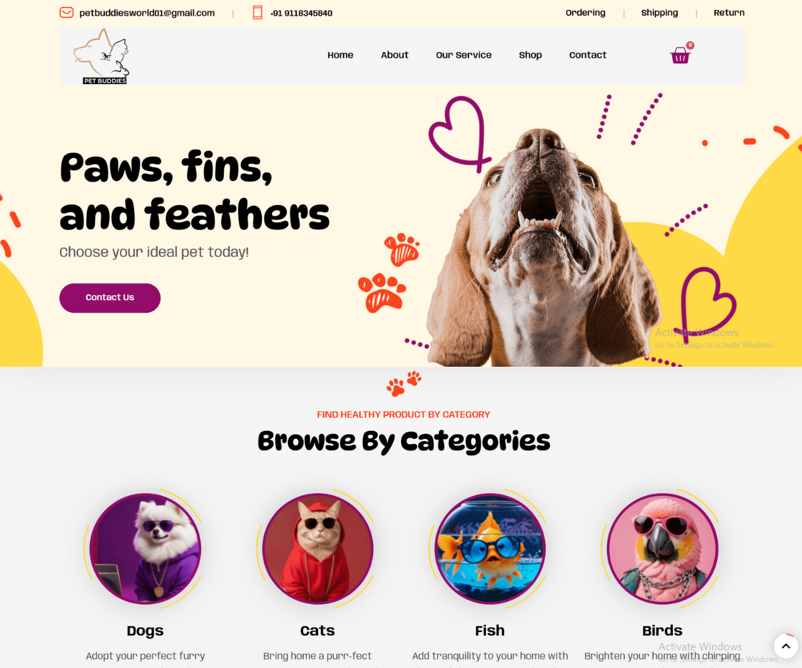
Task: Click the email envelope icon
Action: pyautogui.click(x=66, y=13)
